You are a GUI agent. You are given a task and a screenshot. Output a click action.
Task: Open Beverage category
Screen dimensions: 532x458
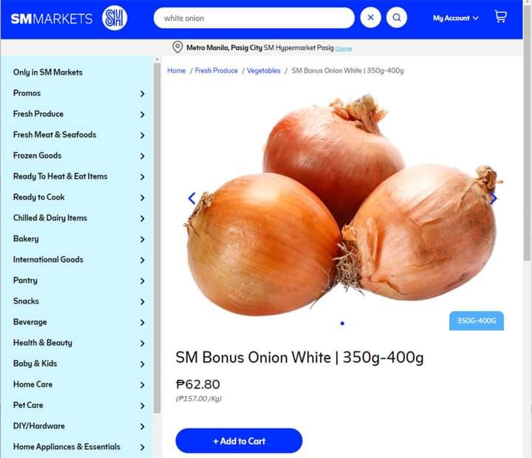[x=30, y=322]
